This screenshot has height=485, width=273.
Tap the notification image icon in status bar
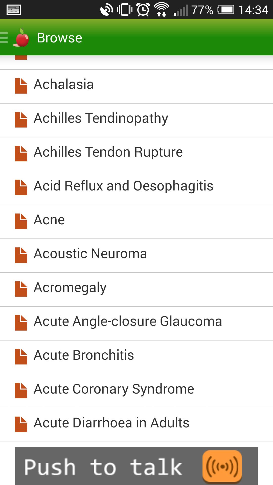13,10
